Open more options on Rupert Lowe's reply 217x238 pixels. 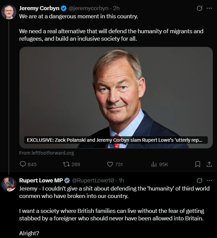[209, 180]
